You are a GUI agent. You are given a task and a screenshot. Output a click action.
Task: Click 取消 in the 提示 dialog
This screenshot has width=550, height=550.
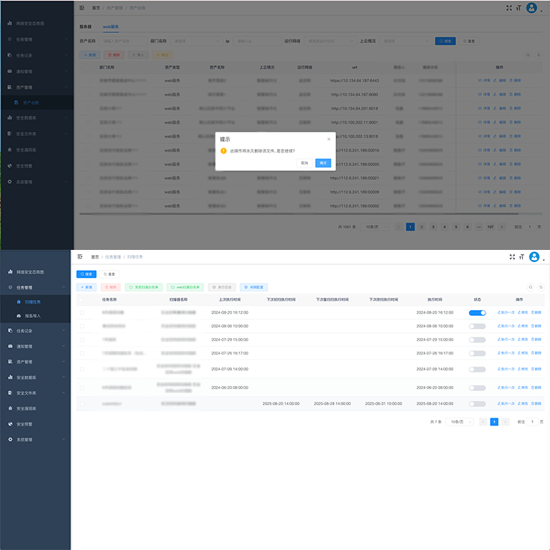click(x=304, y=163)
